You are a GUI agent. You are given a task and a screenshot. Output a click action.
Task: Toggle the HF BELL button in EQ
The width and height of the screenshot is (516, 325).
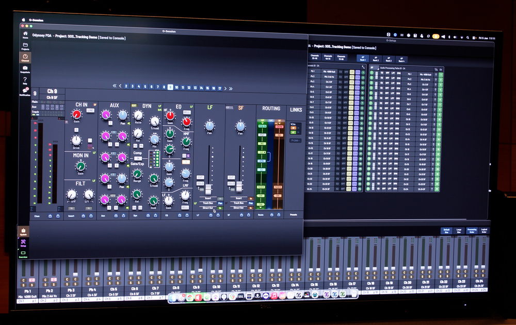187,112
